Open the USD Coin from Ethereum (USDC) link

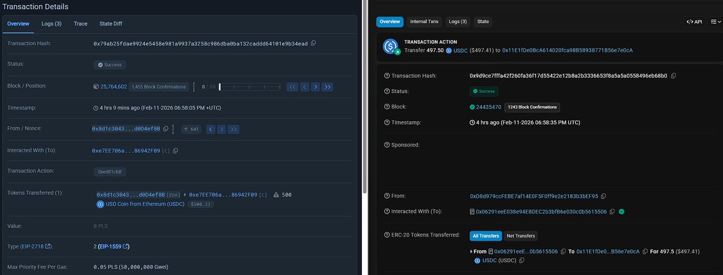145,204
